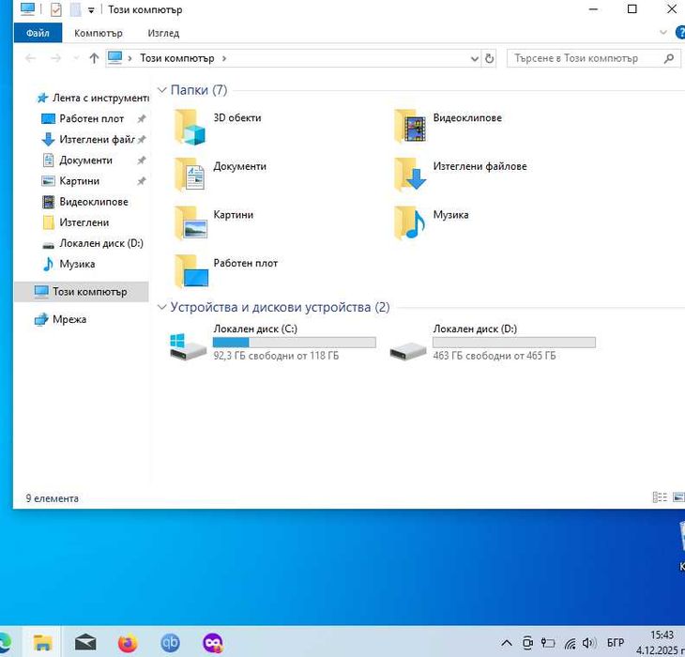The image size is (685, 657).
Task: Open the Видеоклипове folder in main pane
Action: (x=448, y=127)
